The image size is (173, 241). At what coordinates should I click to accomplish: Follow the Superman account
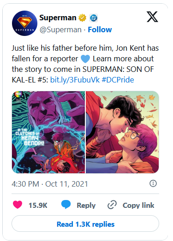(100, 29)
